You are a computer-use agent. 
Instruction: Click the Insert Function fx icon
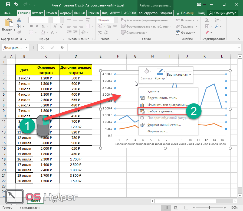(62, 48)
